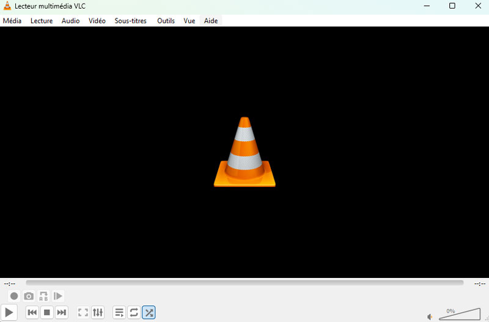This screenshot has height=322, width=489.
Task: Toggle the playlist view
Action: (x=119, y=312)
